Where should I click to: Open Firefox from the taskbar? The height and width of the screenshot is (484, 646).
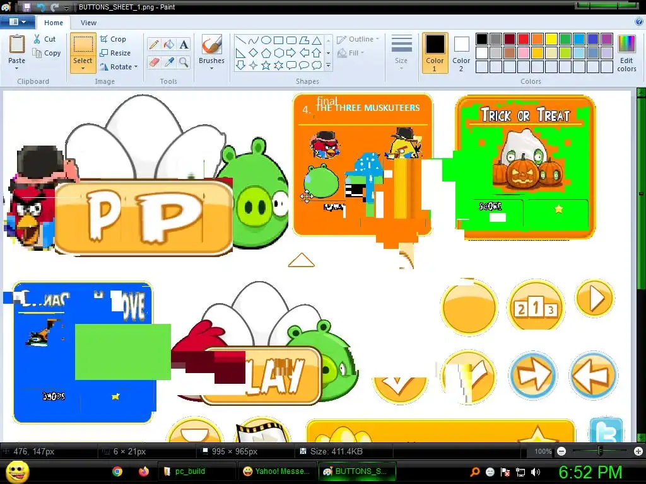(143, 471)
